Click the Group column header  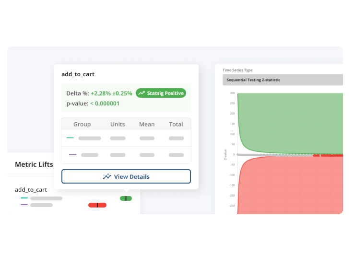coord(82,124)
